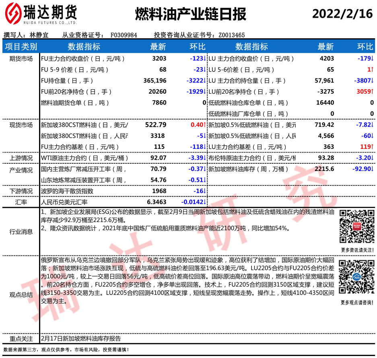The image size is (377, 358).
Task: Click the Ruida Futures logo
Action: pos(40,15)
